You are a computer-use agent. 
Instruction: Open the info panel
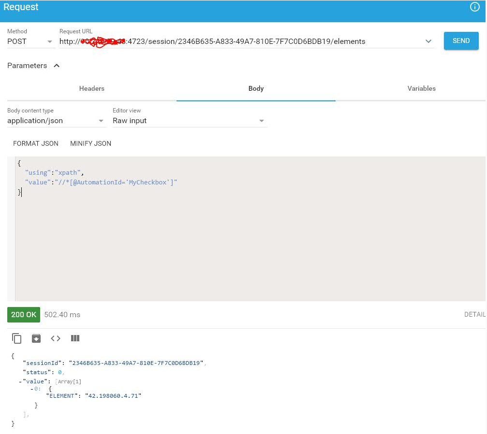pos(474,7)
